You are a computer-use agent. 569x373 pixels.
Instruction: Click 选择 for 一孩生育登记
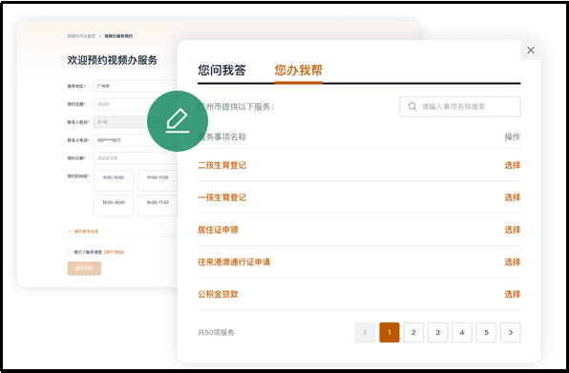point(513,197)
